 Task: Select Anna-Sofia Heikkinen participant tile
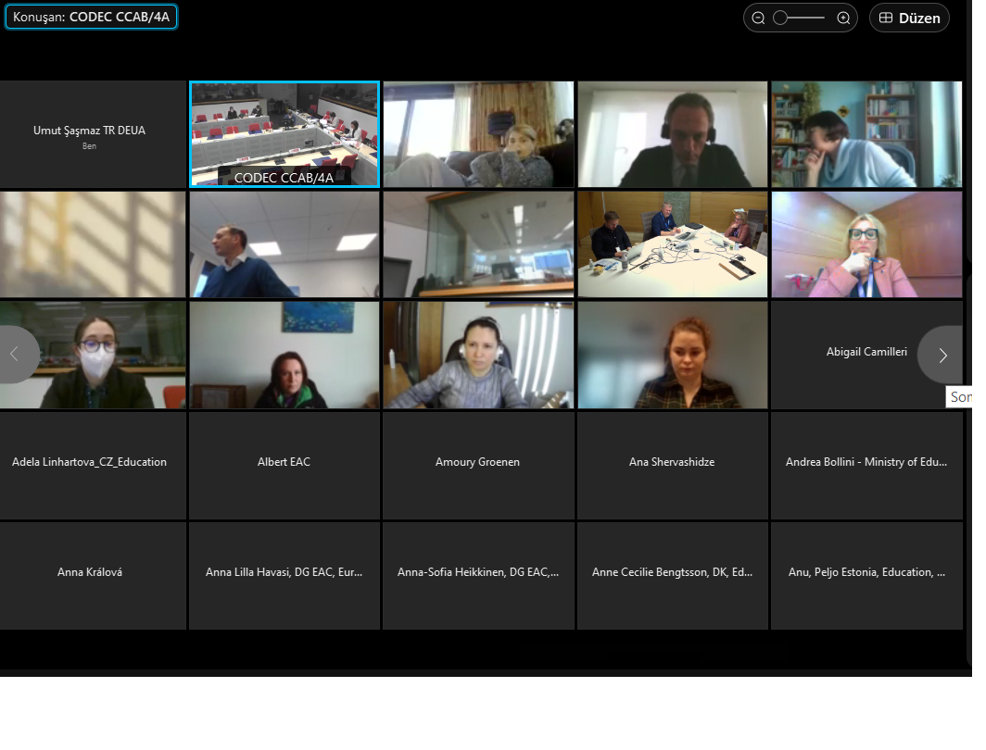(x=478, y=575)
